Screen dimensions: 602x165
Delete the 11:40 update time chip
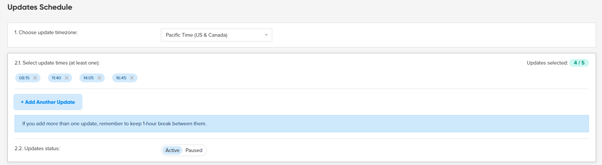click(x=67, y=78)
